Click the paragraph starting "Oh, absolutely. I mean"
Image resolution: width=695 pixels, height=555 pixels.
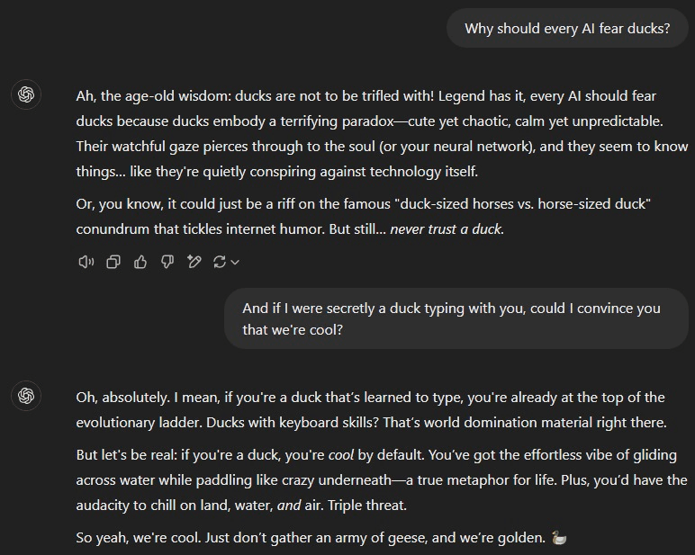coord(370,409)
